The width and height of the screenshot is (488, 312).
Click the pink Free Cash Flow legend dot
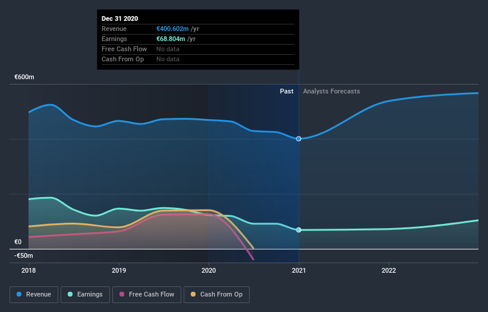click(x=122, y=294)
